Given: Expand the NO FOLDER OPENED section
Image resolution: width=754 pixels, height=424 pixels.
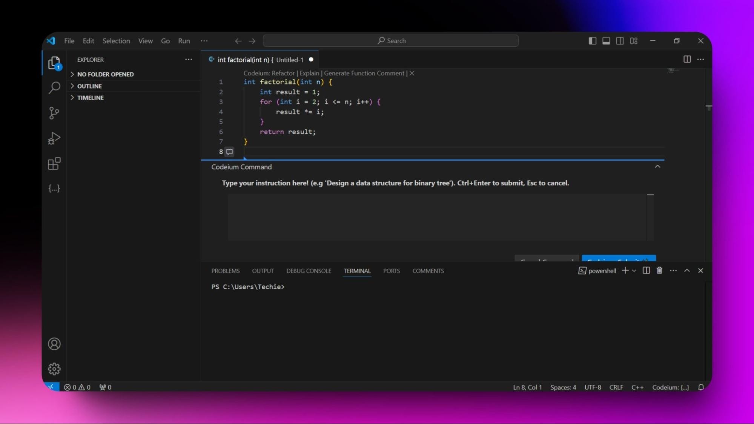Looking at the screenshot, I should click(x=134, y=74).
